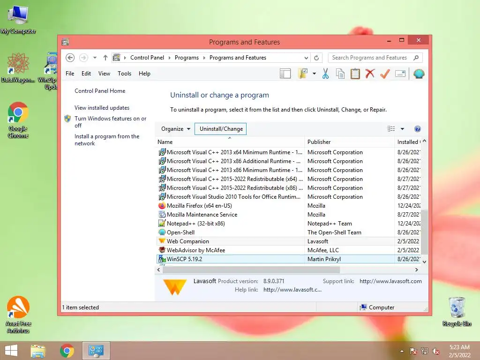The image size is (480, 360).
Task: Expand the view options dropdown arrow
Action: (x=402, y=129)
